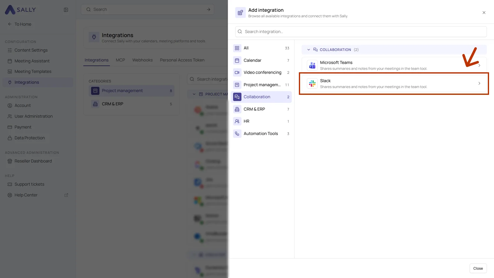Open the Slack integration row
494x278 pixels.
point(394,83)
